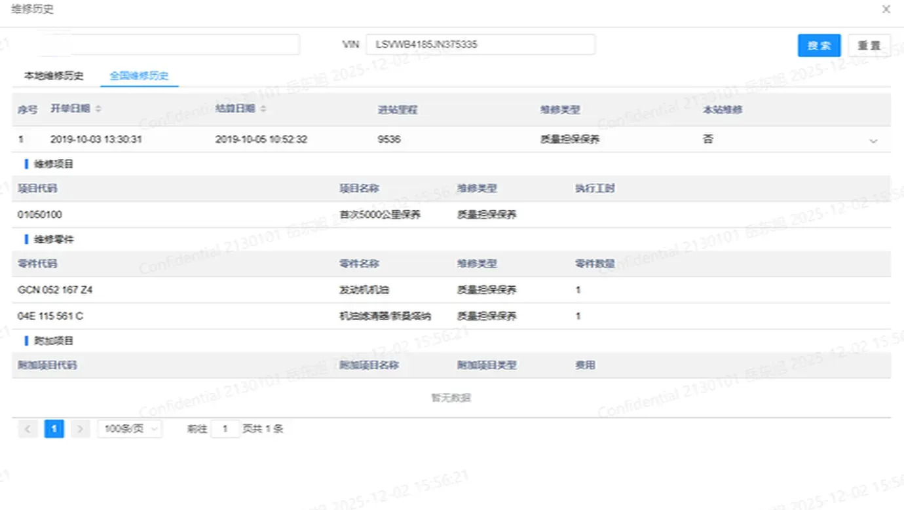Screen dimensions: 904x510
Task: Click the 前往 page number input
Action: (225, 428)
